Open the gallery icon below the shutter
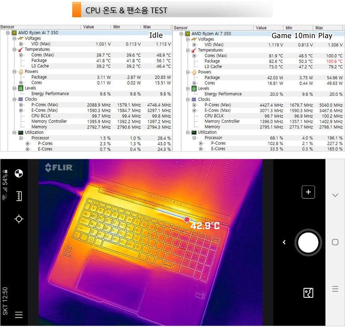Viewport: 345px width, 327px height. (x=308, y=293)
